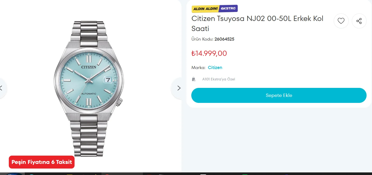372x175 pixels.
Task: Click the A101 Ekstra'ya Özel text
Action: [x=218, y=79]
